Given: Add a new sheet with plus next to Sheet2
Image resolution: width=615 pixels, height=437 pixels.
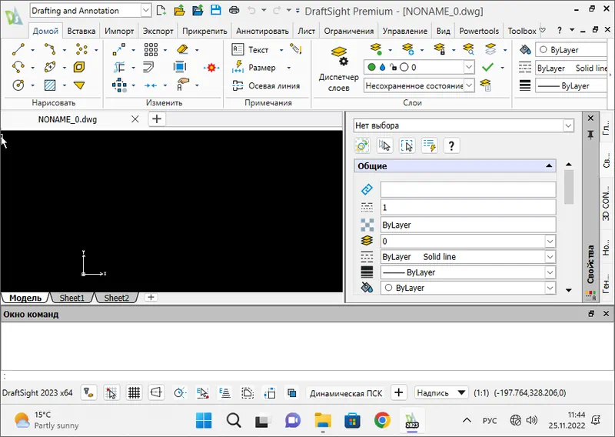Looking at the screenshot, I should 151,297.
